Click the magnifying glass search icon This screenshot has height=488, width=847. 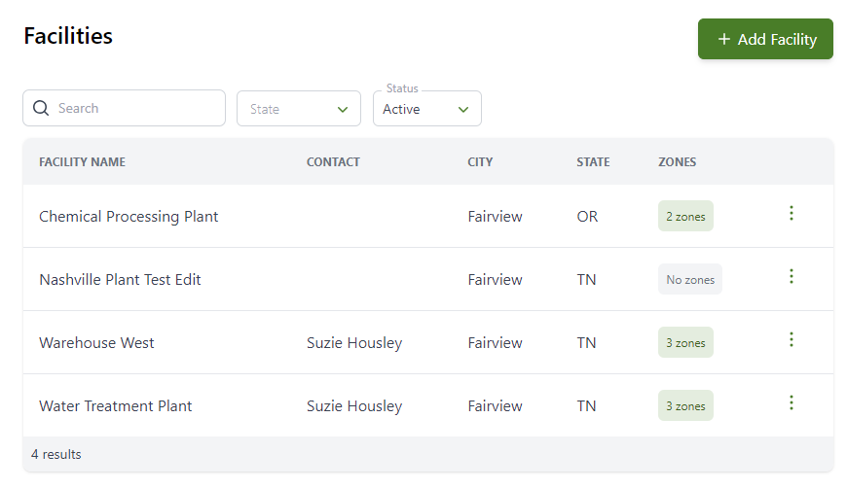[41, 108]
